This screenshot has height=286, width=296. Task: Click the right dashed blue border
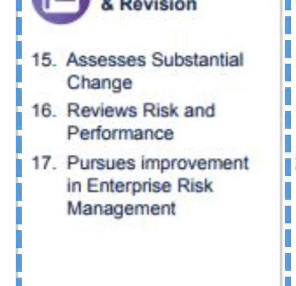pos(289,148)
